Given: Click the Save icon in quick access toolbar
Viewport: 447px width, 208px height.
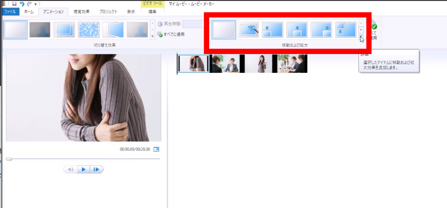Looking at the screenshot, I should click(x=14, y=4).
